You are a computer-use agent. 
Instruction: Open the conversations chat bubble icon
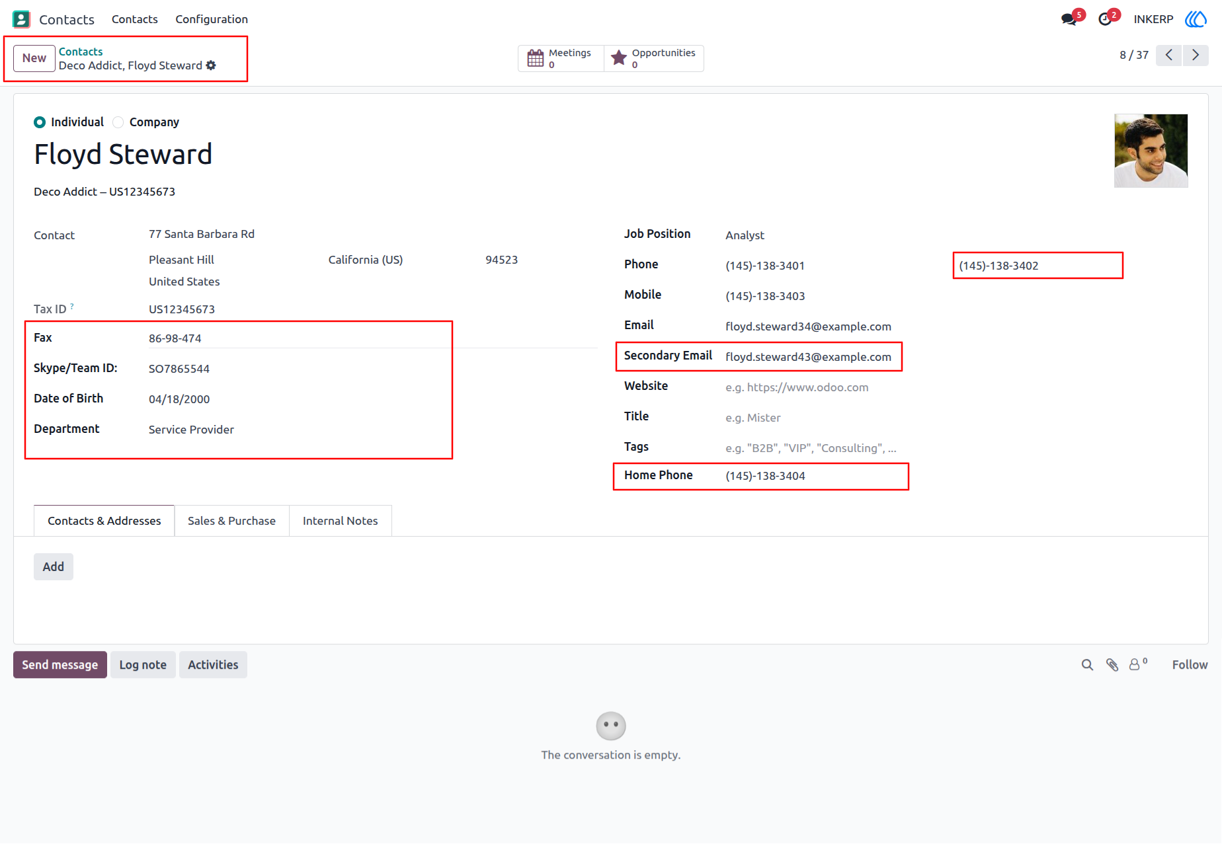coord(1069,19)
